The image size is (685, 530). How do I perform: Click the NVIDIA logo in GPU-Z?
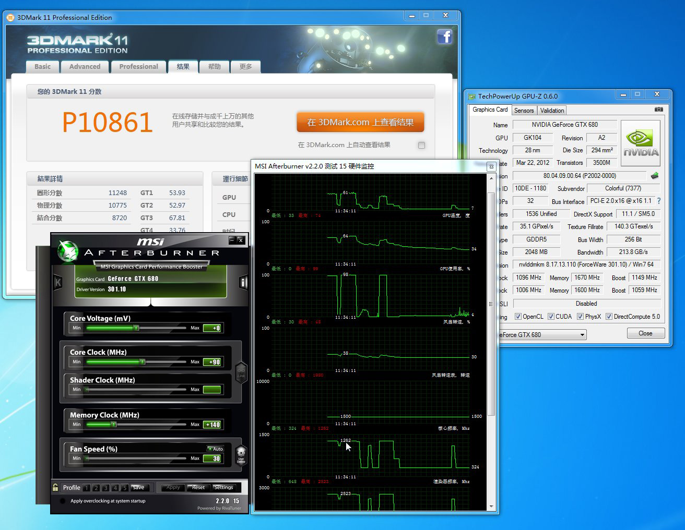click(641, 143)
